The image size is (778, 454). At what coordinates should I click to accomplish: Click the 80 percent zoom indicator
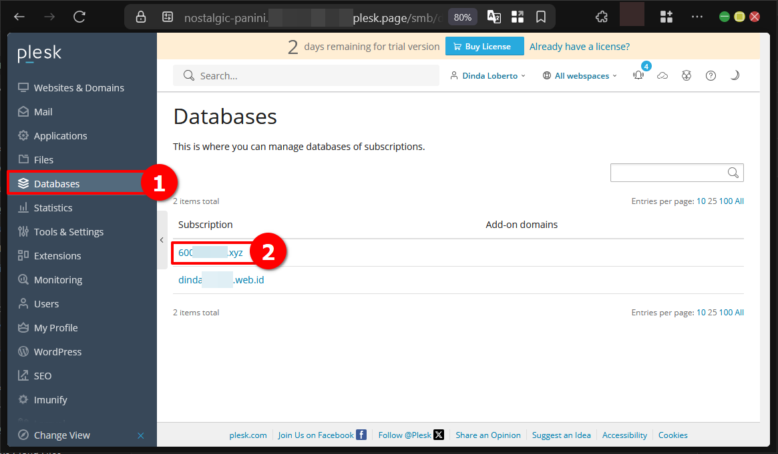[x=462, y=17]
